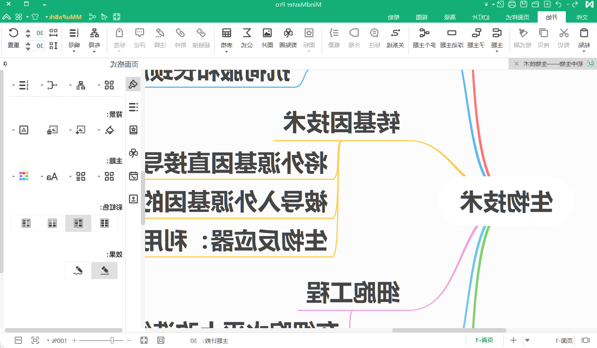Toggle fullscreen icon next to cursor icon
The width and height of the screenshot is (597, 348).
(117, 17)
